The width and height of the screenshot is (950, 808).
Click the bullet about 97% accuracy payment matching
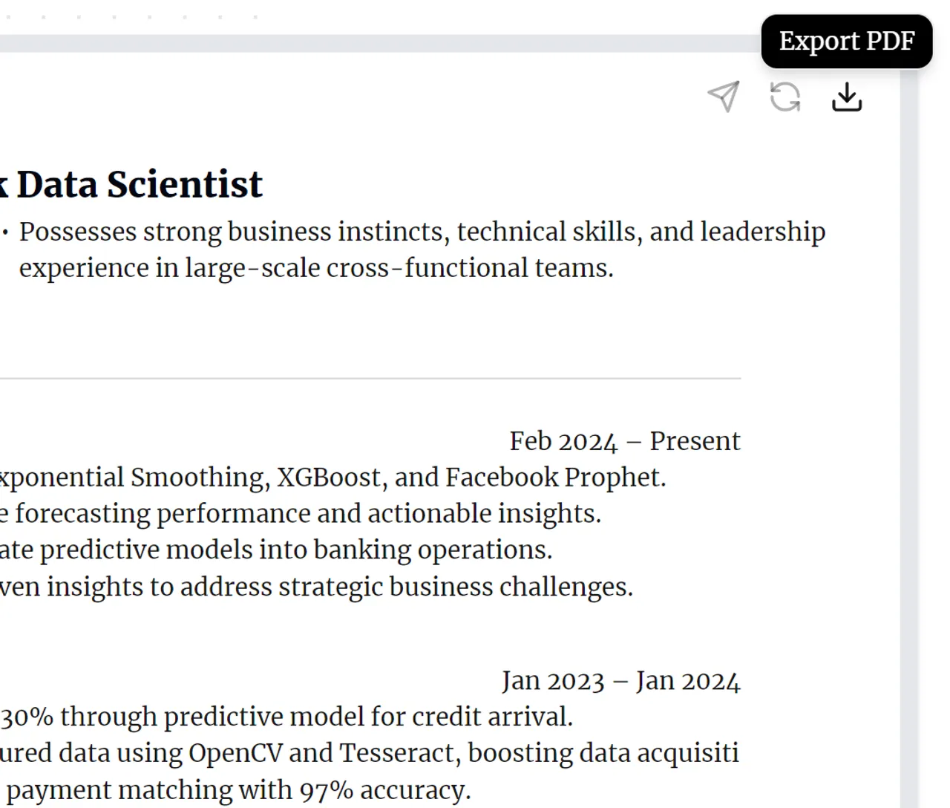tap(237, 789)
